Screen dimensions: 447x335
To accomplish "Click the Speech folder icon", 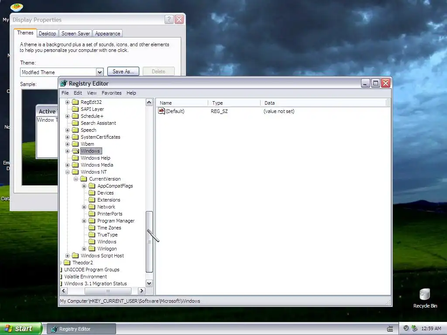I will (75, 130).
